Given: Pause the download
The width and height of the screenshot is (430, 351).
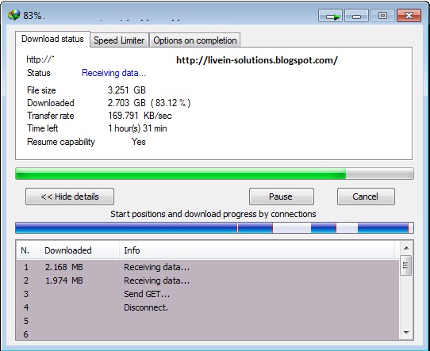Looking at the screenshot, I should point(282,196).
